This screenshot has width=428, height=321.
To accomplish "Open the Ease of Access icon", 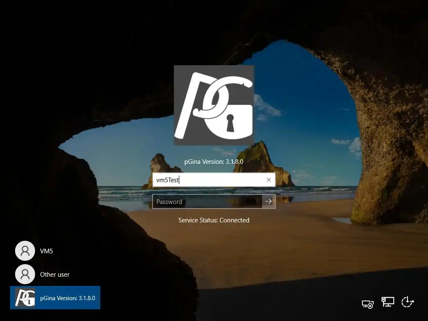I will tap(408, 302).
